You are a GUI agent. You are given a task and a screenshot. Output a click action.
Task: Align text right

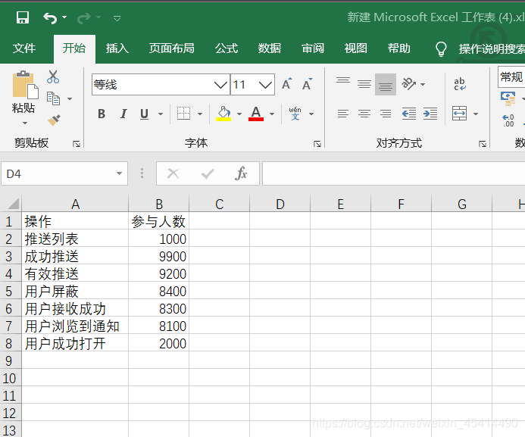click(x=386, y=114)
